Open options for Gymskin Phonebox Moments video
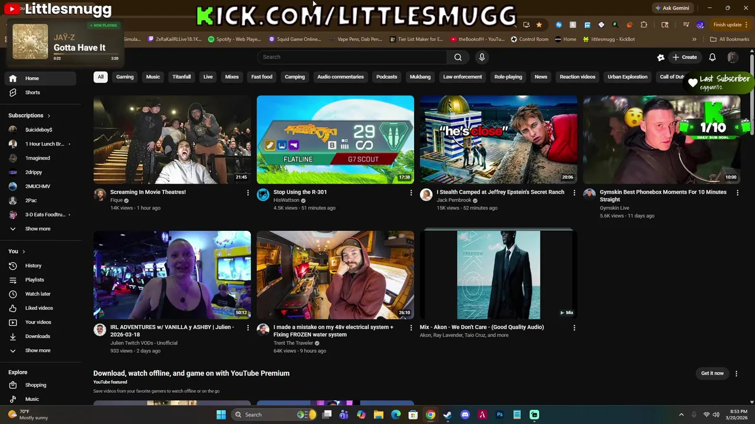This screenshot has height=424, width=755. pos(737,193)
